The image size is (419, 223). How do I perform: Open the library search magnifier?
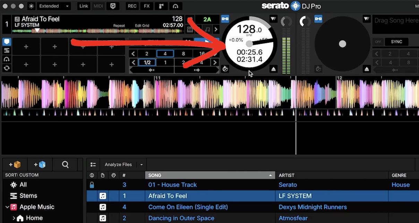tap(65, 165)
